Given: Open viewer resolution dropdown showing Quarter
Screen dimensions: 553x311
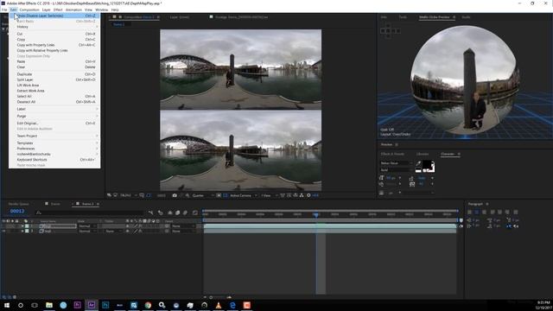Looking at the screenshot, I should point(202,195).
